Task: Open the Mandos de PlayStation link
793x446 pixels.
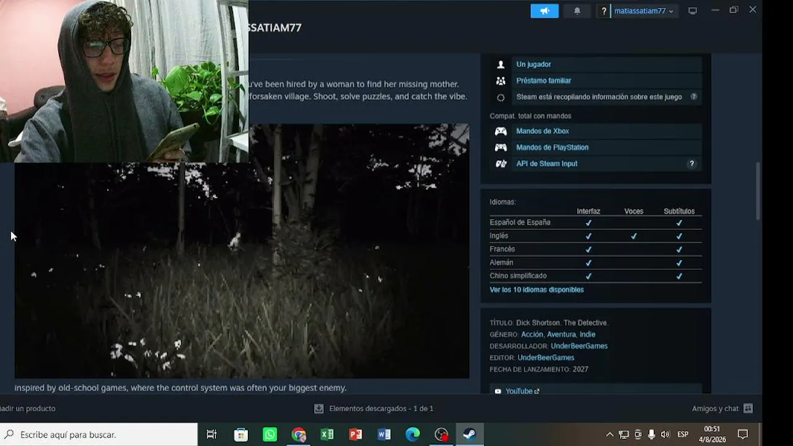Action: point(552,147)
